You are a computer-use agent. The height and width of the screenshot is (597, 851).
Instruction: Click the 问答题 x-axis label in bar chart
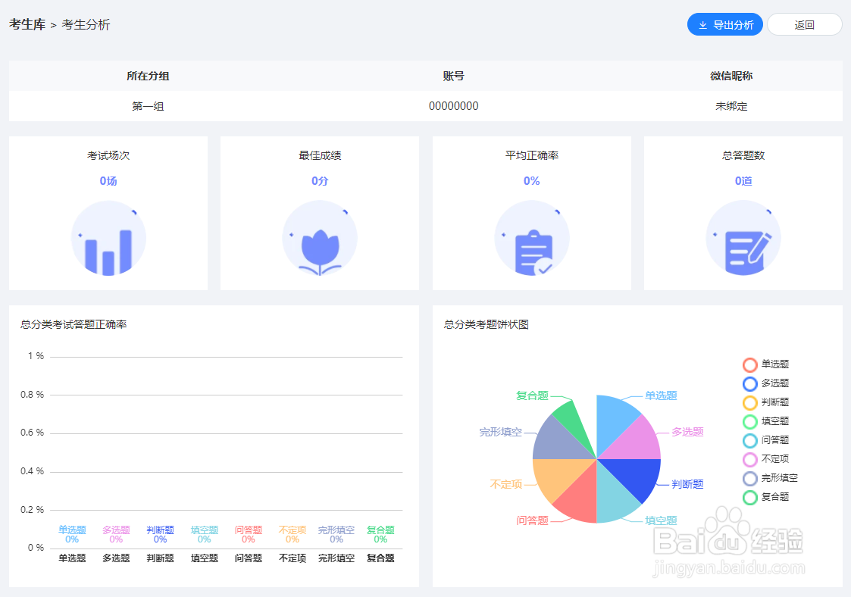click(x=249, y=558)
